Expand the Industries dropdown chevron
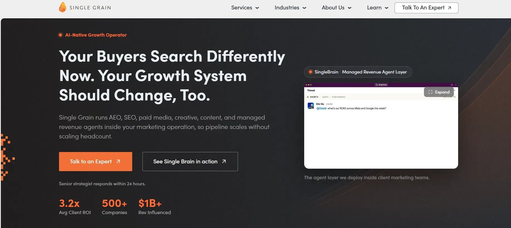 tap(304, 8)
